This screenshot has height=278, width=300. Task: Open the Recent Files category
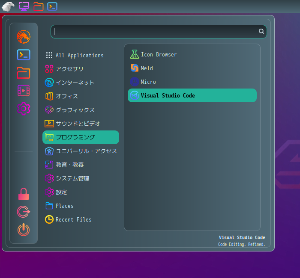(81, 219)
